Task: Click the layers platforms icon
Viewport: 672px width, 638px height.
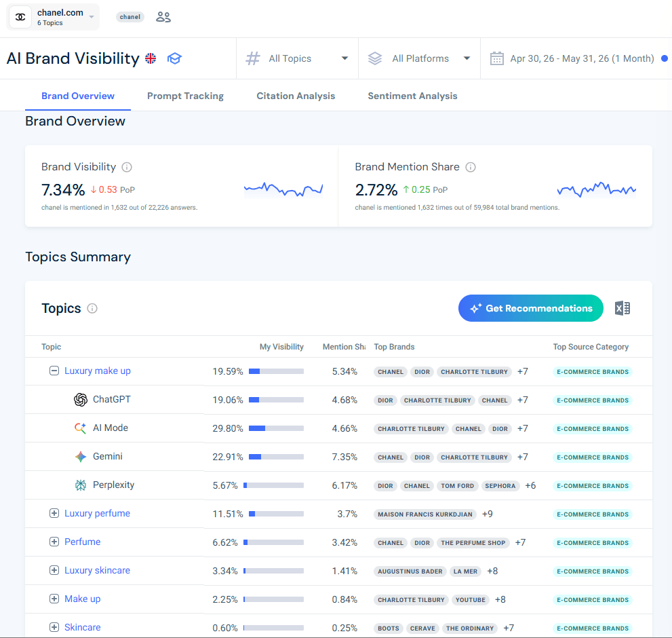Action: [x=375, y=58]
